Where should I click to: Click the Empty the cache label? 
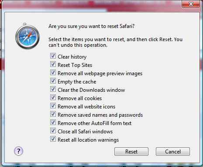(x=77, y=82)
